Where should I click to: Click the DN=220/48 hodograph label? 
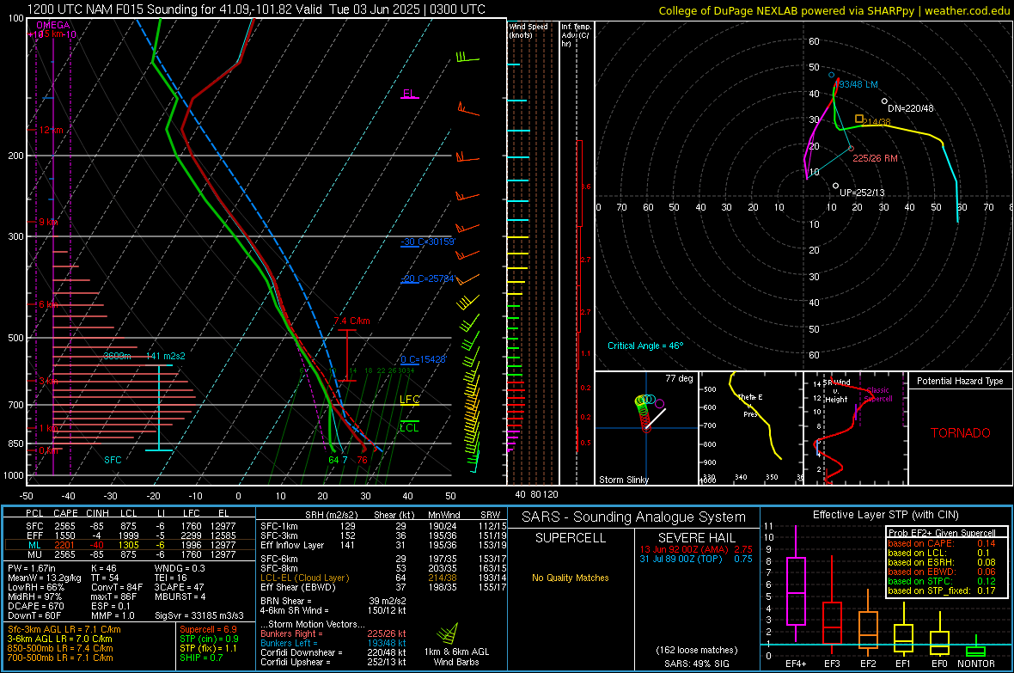(x=911, y=108)
